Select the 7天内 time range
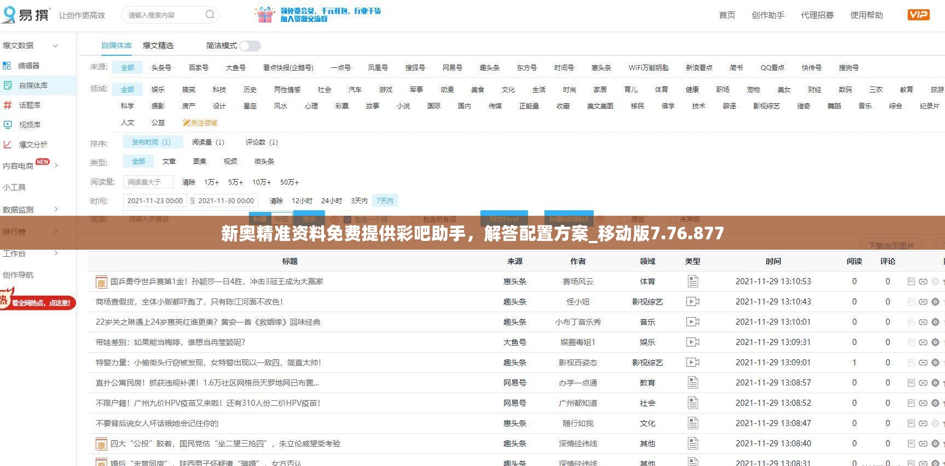The height and width of the screenshot is (466, 945). coord(385,201)
